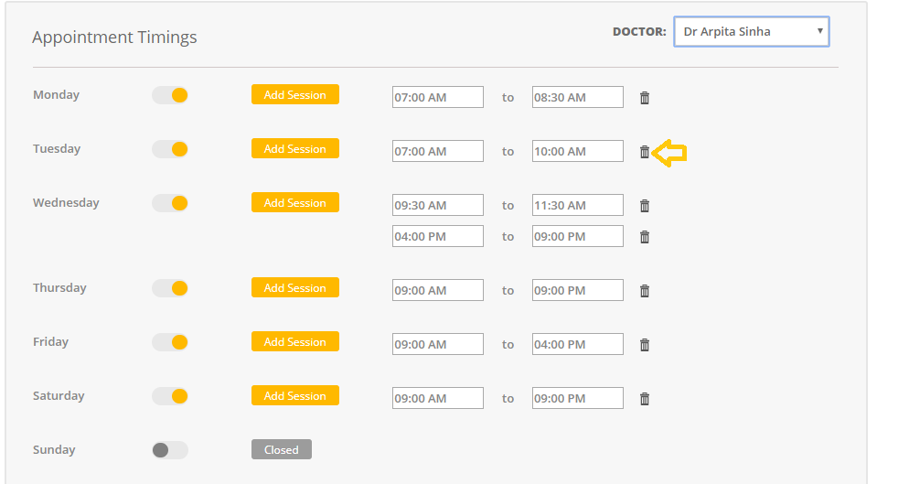
Task: Delete Wednesday's 04:00 PM session
Action: tap(644, 237)
